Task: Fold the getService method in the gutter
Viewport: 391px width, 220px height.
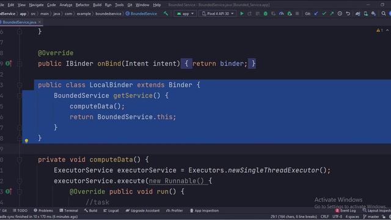Action: (x=20, y=95)
